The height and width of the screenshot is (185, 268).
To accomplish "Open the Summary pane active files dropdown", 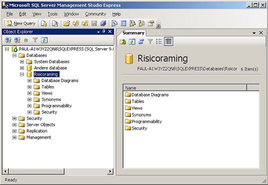I will click(x=254, y=33).
